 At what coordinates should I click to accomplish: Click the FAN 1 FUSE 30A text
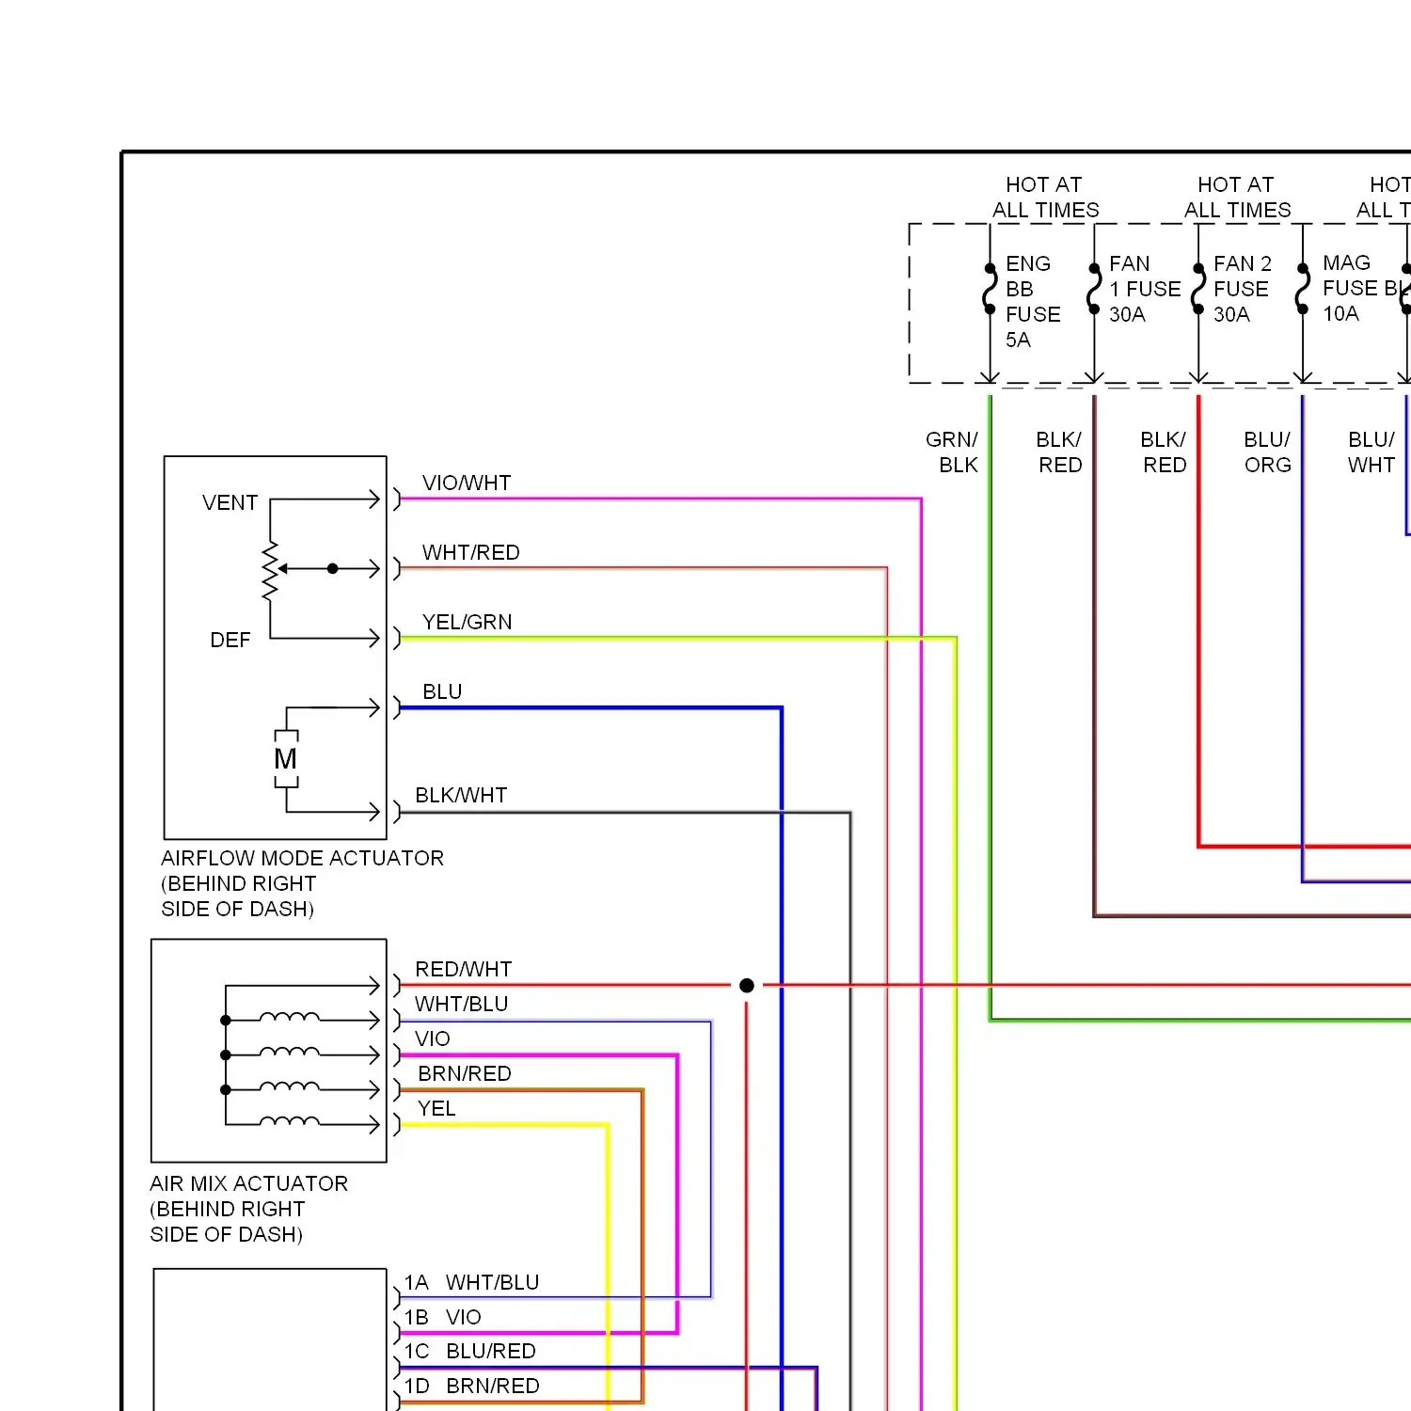point(1145,289)
